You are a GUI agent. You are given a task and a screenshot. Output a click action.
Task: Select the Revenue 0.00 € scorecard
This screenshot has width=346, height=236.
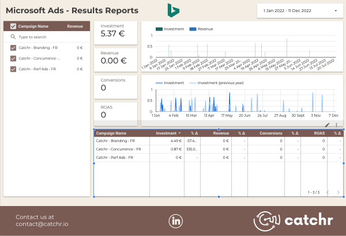point(116,60)
